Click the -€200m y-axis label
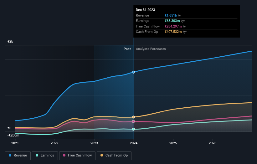 point(13,135)
